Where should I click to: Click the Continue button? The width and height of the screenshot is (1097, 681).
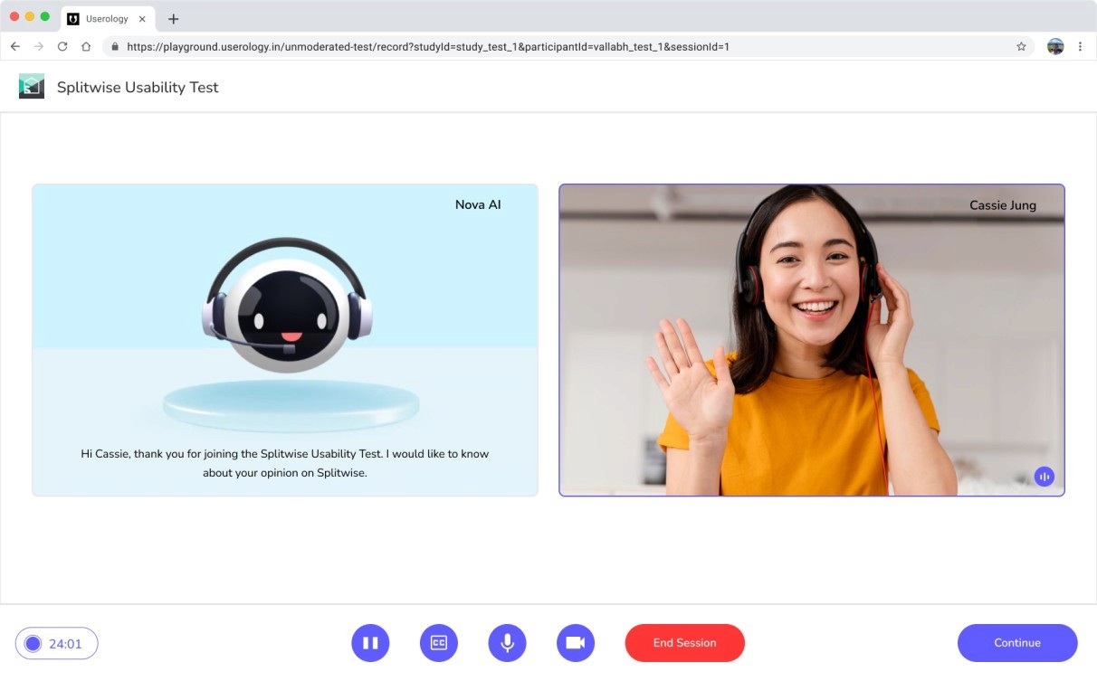(1017, 643)
